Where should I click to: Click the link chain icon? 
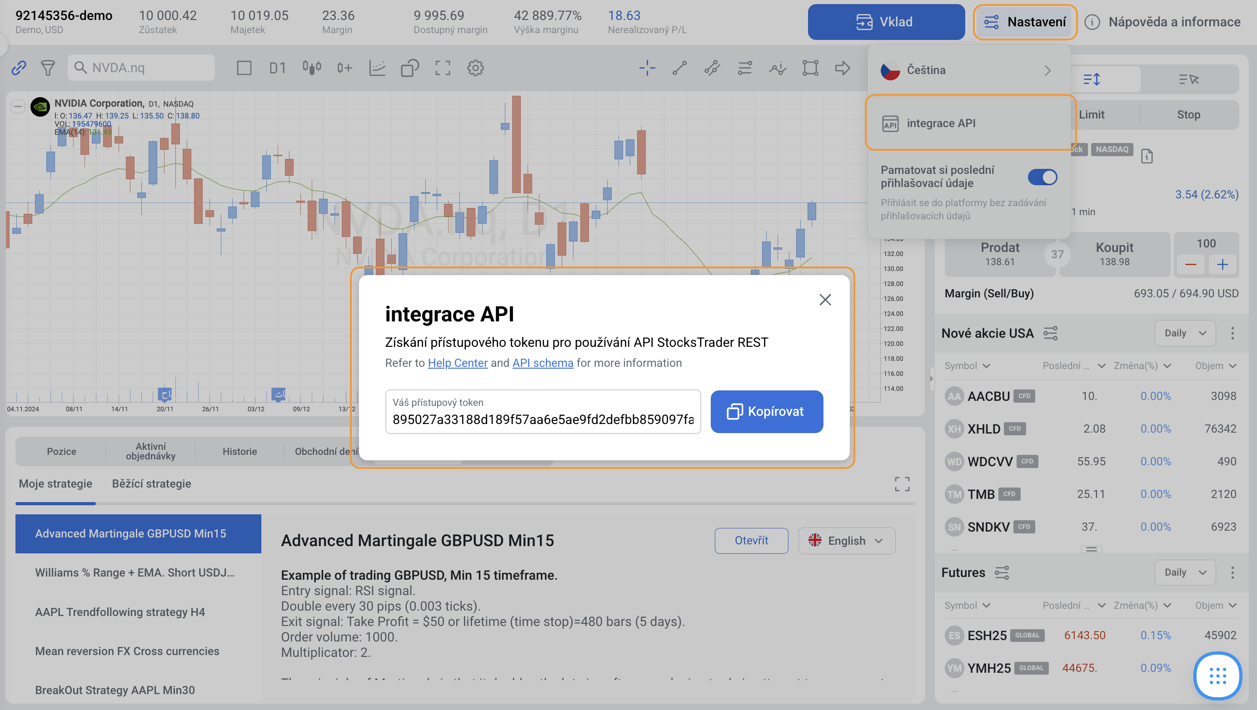tap(19, 68)
